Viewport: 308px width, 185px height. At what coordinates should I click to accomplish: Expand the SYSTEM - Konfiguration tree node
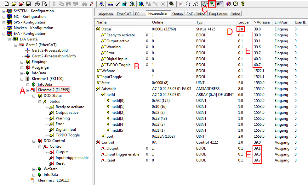coord(4,11)
